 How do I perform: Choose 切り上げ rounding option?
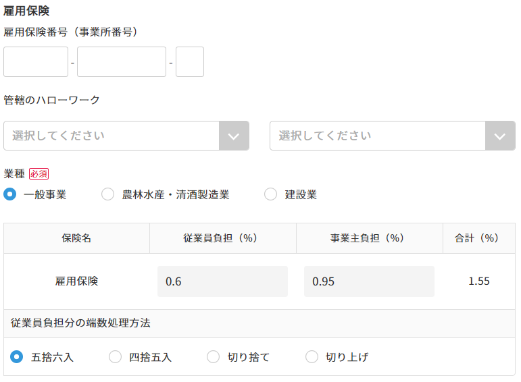point(312,357)
